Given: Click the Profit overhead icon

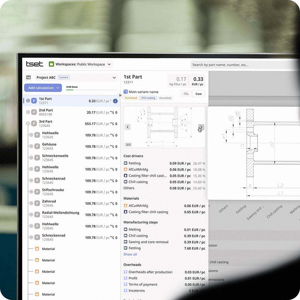Looking at the screenshot, I should click(126, 278).
